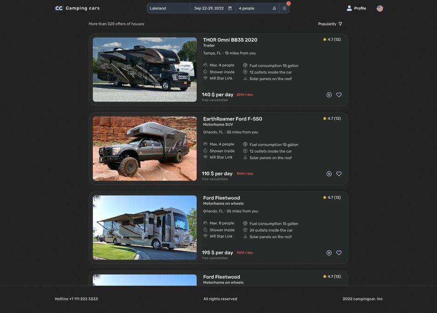Screen dimensions: 437x313
Task: Open the partially visible bottom Ford Fleetwood title
Action: 221,277
